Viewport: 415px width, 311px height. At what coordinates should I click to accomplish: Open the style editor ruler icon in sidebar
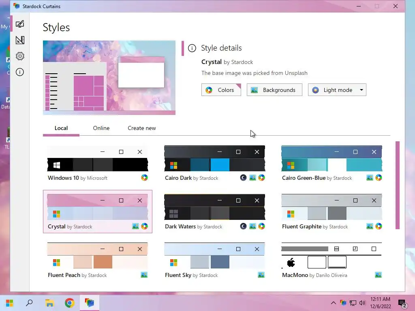(20, 40)
